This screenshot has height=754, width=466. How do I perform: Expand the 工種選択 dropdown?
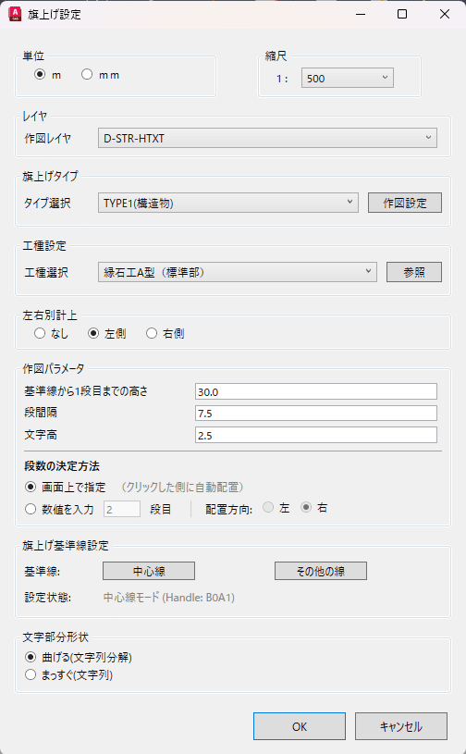[x=238, y=272]
